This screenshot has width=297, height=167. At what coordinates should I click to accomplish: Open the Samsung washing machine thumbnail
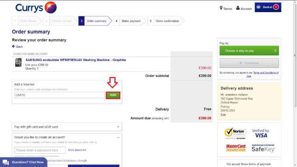point(18,62)
